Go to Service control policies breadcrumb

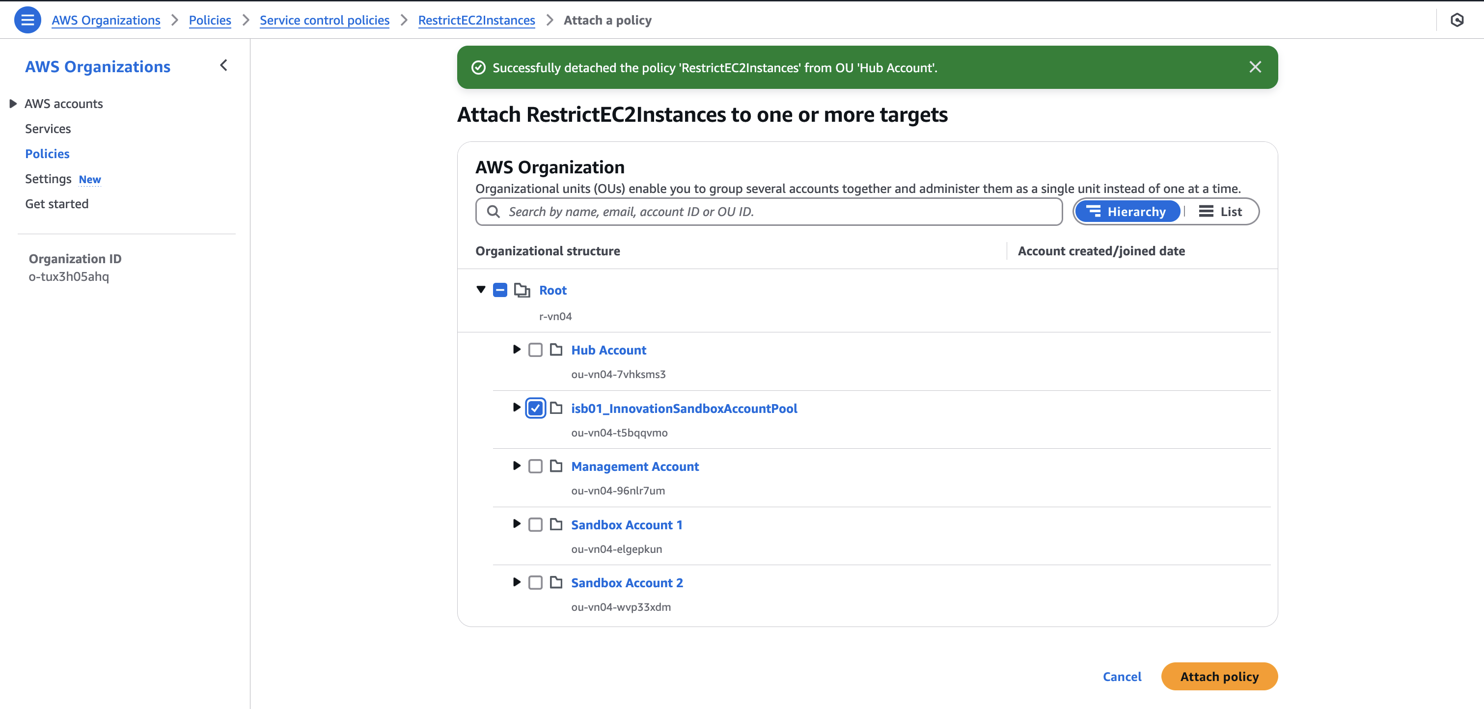pos(324,20)
